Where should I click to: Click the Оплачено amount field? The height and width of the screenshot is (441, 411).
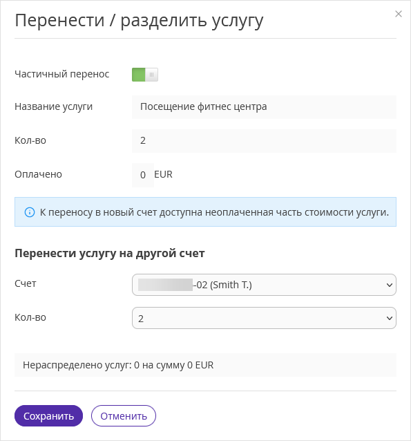[143, 175]
